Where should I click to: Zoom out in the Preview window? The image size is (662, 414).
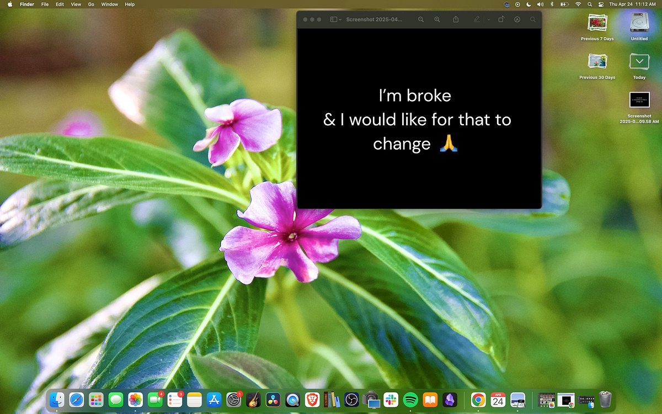coord(421,19)
